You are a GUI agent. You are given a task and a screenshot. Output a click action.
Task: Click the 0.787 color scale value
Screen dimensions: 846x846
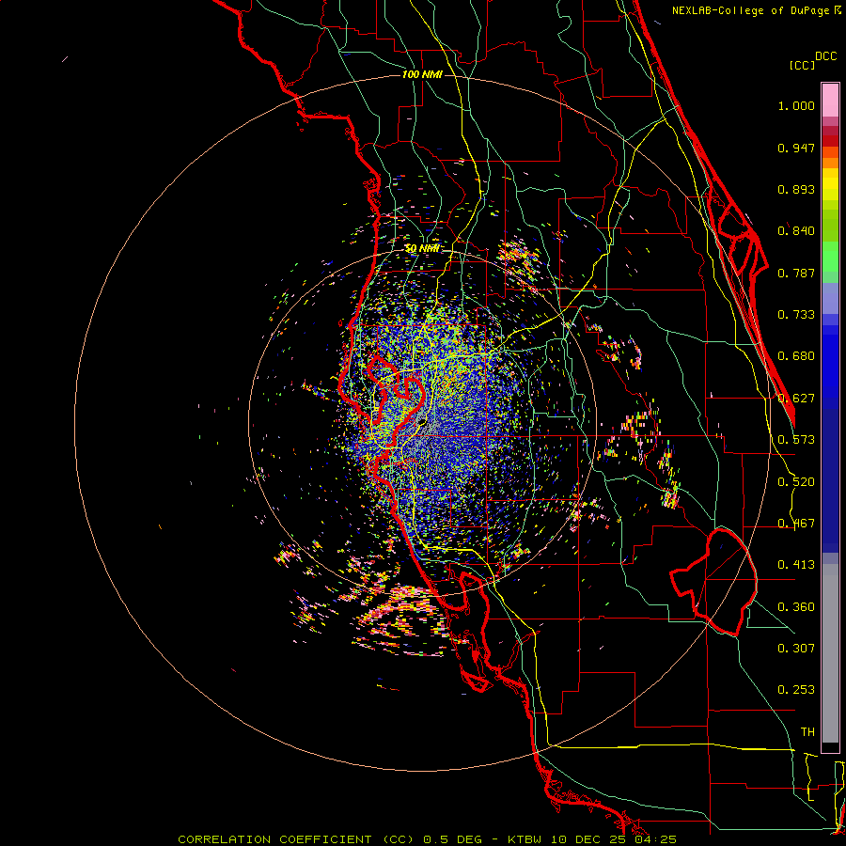point(796,273)
